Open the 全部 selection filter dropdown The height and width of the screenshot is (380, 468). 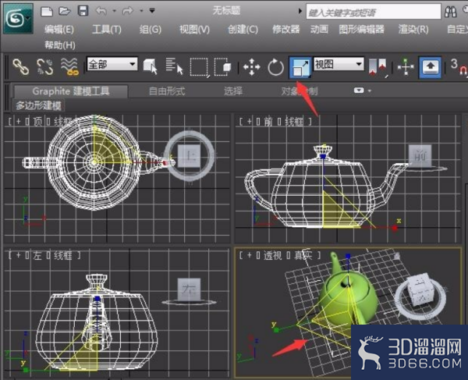pyautogui.click(x=112, y=64)
